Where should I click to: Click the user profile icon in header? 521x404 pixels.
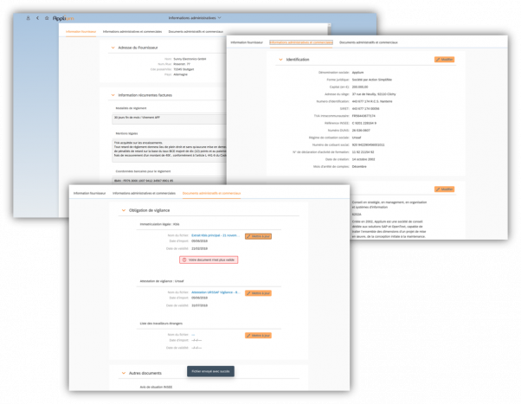pos(25,17)
